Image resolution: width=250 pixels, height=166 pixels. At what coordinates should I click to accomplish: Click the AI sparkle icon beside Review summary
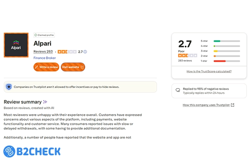pyautogui.click(x=45, y=102)
